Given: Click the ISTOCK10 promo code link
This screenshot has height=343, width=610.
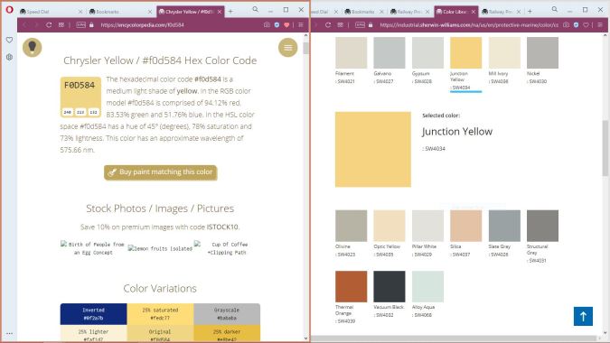Looking at the screenshot, I should tap(222, 227).
